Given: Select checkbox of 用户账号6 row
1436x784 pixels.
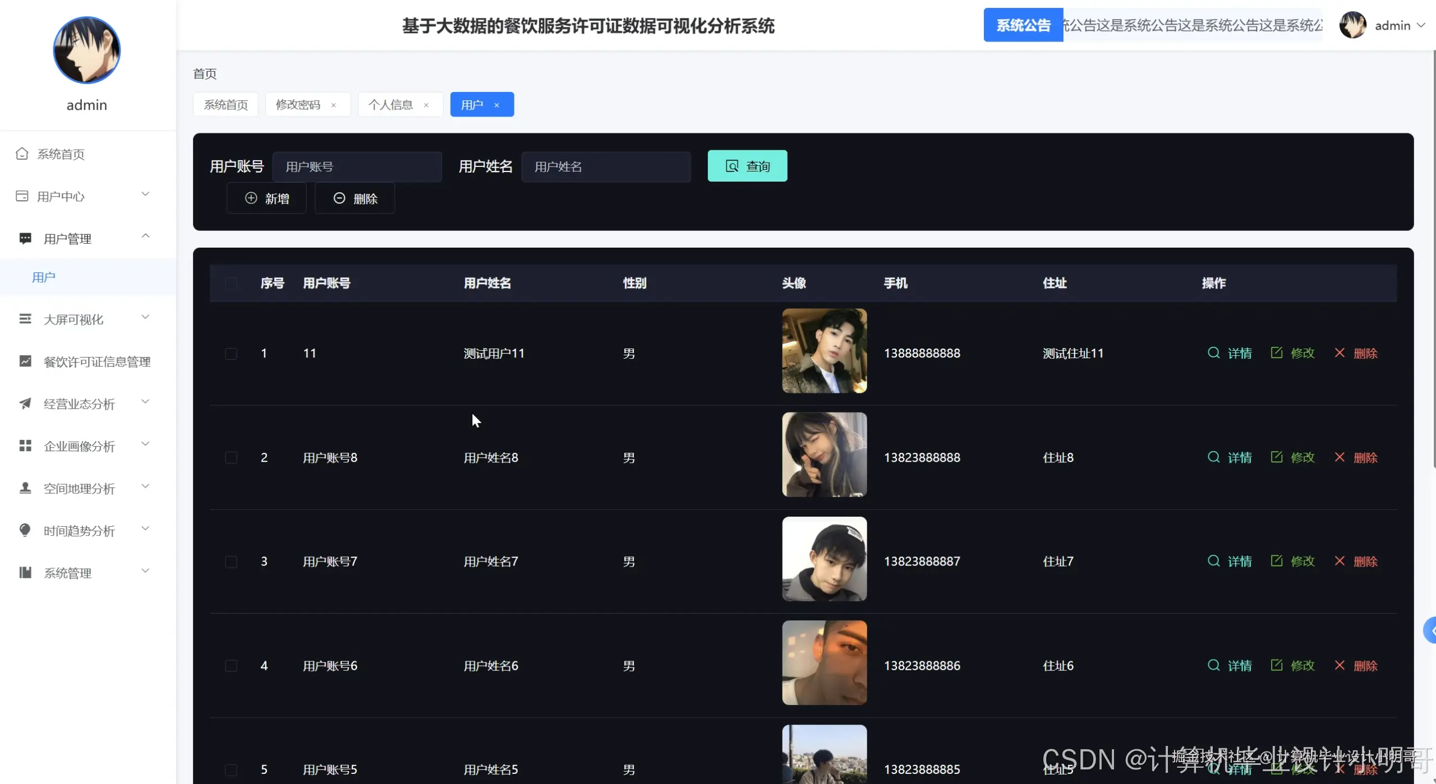Looking at the screenshot, I should (231, 666).
